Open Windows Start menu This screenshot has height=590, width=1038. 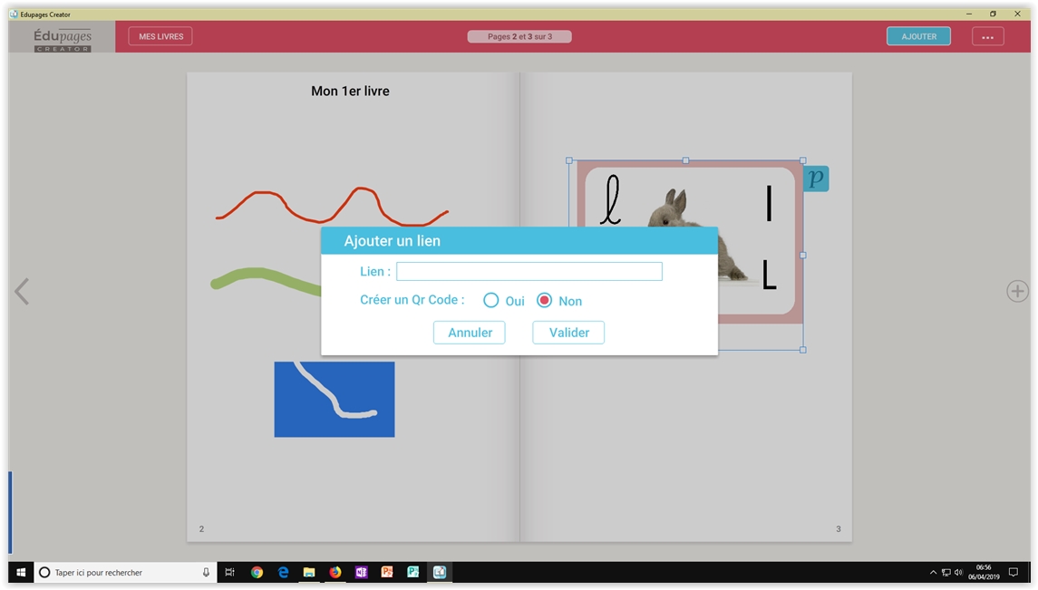(x=21, y=573)
